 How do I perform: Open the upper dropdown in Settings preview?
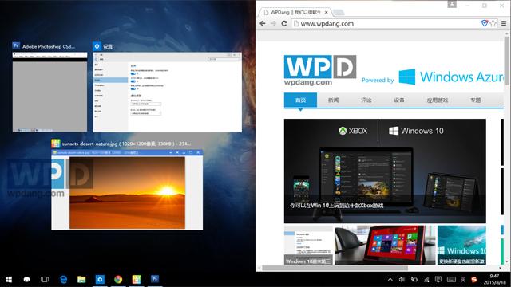(x=145, y=104)
